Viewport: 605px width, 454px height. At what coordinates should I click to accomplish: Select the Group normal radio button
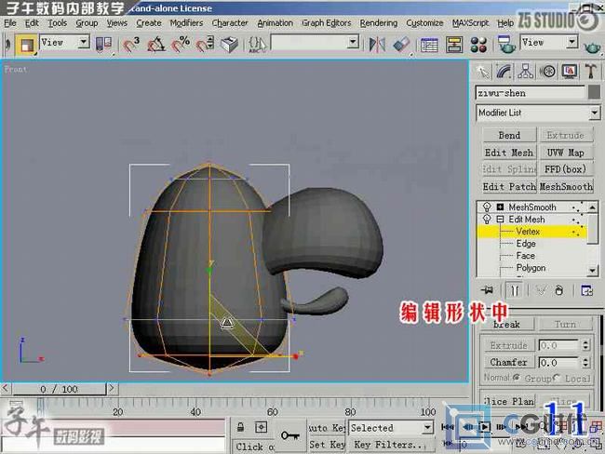coord(517,378)
